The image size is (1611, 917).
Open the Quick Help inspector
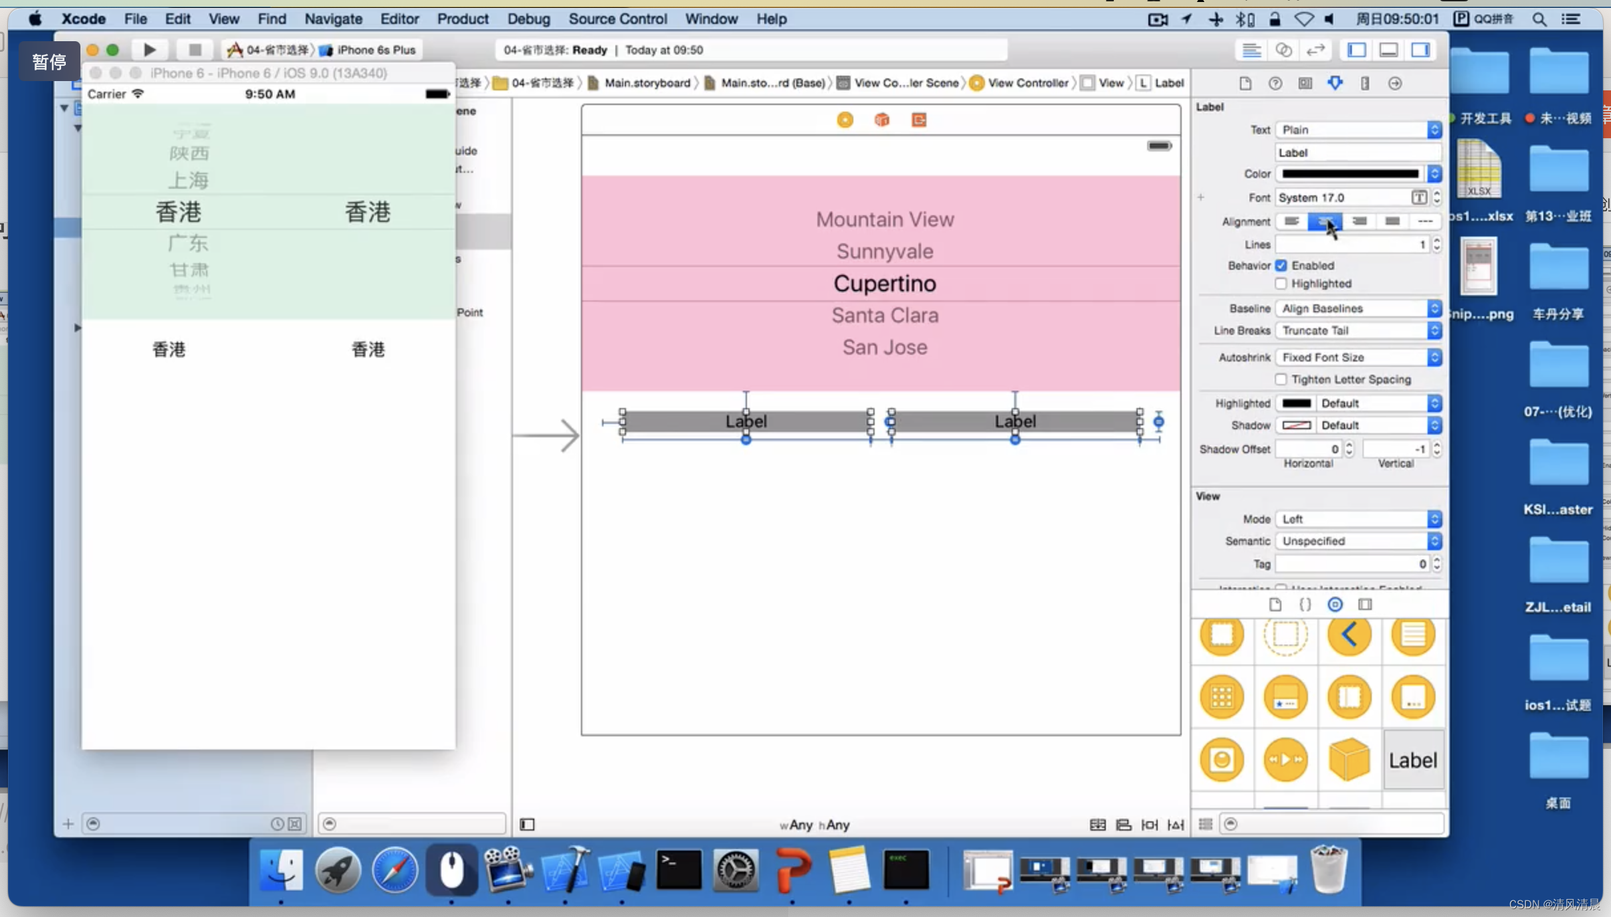click(1275, 83)
